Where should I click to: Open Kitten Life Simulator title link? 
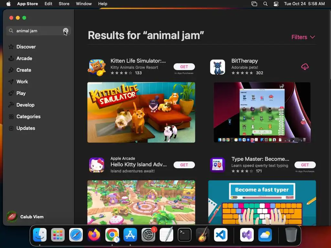138,61
